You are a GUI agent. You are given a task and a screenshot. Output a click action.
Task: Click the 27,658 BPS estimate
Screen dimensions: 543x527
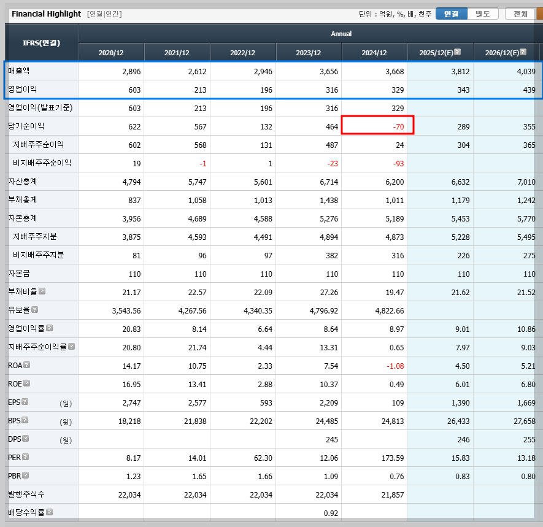point(525,421)
